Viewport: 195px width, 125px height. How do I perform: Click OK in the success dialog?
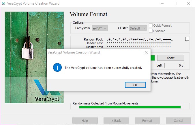click(x=135, y=85)
